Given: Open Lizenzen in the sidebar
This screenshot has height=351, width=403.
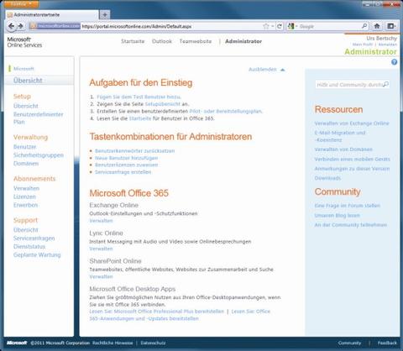Looking at the screenshot, I should pos(24,196).
